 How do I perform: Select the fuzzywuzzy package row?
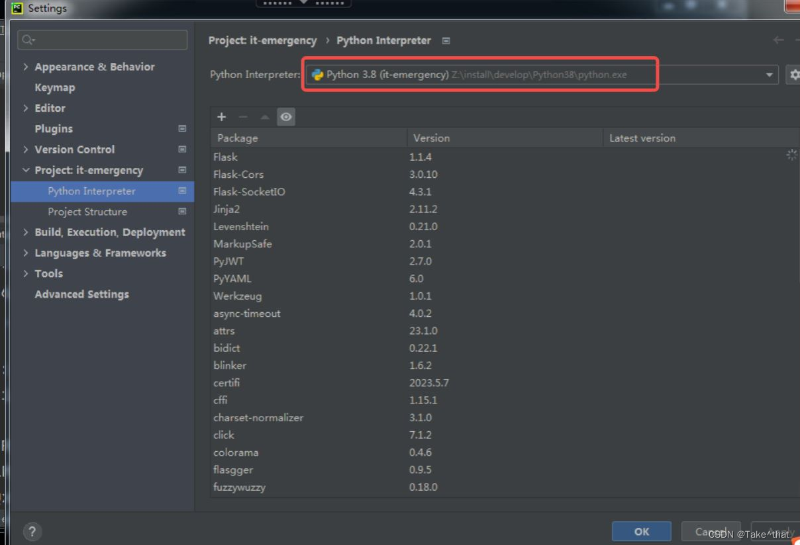click(505, 487)
